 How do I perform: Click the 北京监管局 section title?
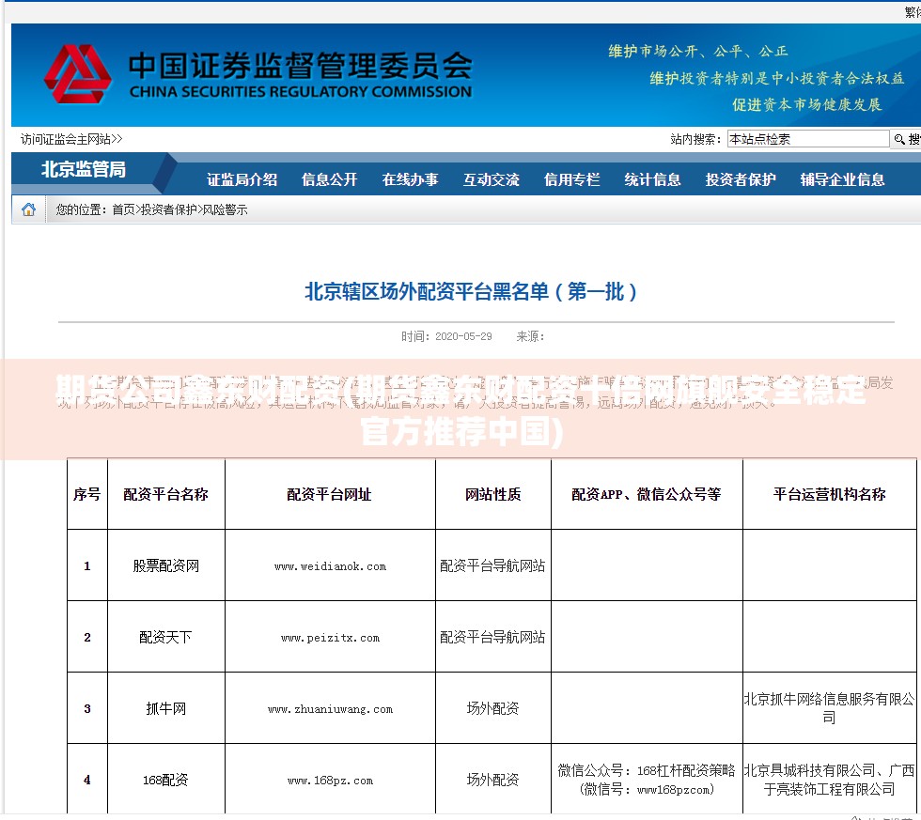84,170
